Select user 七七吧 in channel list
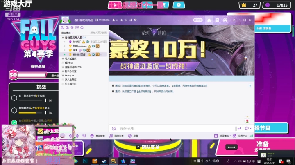295x165 pixels. [77, 42]
